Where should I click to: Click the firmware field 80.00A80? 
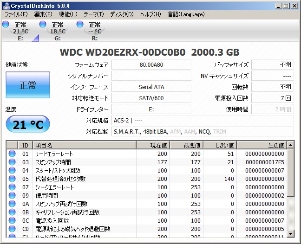pyautogui.click(x=151, y=65)
